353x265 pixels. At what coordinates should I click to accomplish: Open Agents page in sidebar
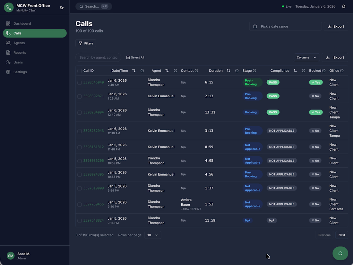35,43
